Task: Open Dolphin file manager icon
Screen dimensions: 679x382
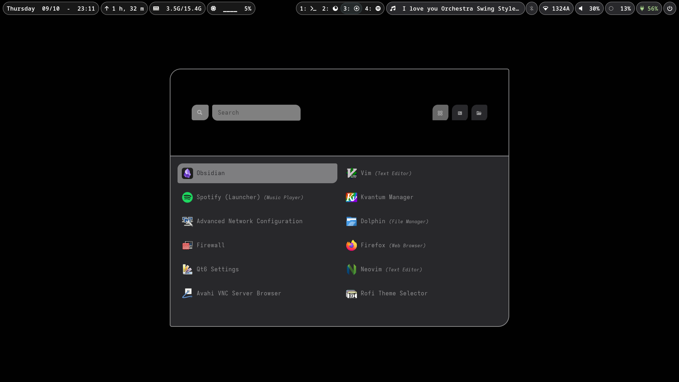Action: pos(352,221)
